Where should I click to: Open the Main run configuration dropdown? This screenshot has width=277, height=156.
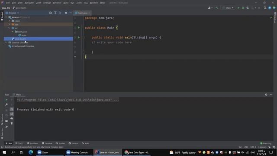pos(228,8)
